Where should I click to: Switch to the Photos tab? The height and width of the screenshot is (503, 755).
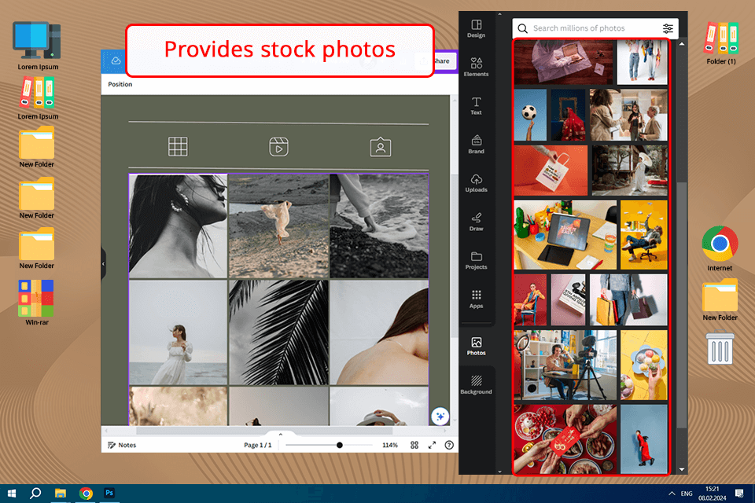click(x=476, y=346)
